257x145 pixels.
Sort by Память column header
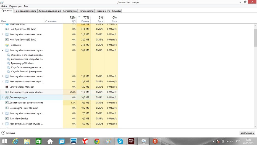coord(83,19)
